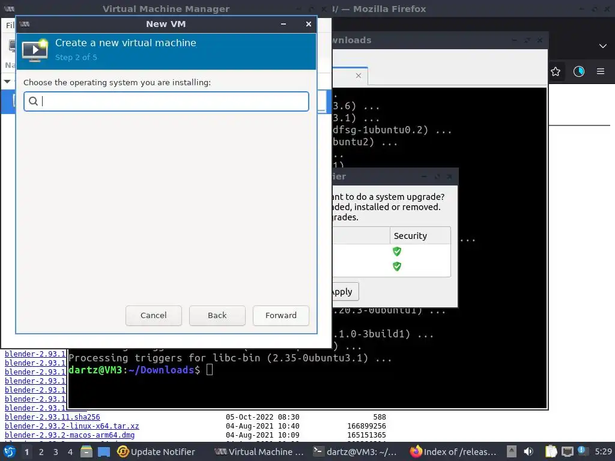This screenshot has height=461, width=615.
Task: Open blender-2.93.2-linux-x64.tar.xz link
Action: coord(72,426)
